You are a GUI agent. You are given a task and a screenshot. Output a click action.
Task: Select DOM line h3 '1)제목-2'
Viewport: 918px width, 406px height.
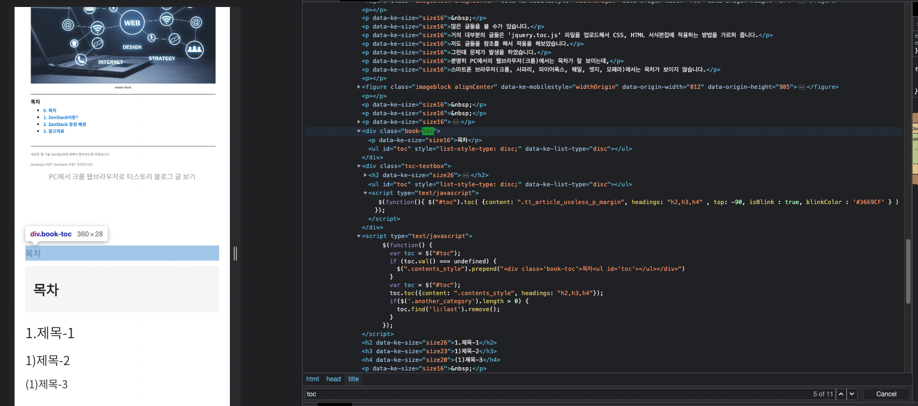click(x=429, y=351)
